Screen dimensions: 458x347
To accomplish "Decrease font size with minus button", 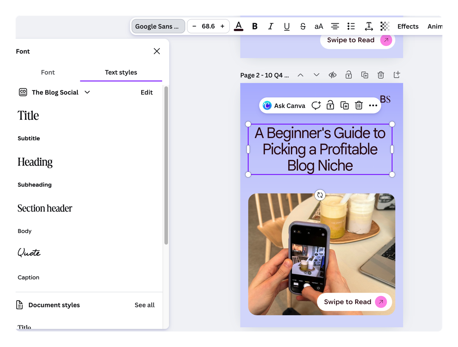I will pos(194,26).
